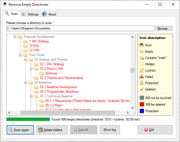Click the 03.1 Win Strategy folder icon
180x142 pixels.
click(x=36, y=64)
